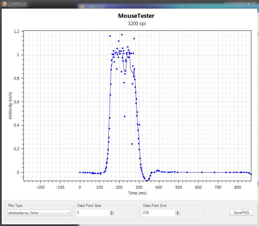This screenshot has height=226, width=259.
Task: Click the 400 tick label on x-axis
Action: coord(159,187)
